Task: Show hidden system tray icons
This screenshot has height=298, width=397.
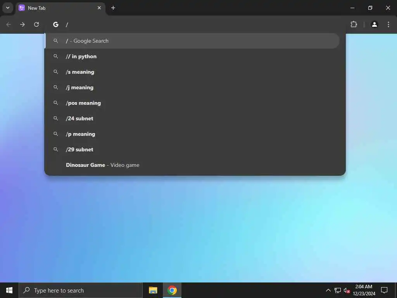Action: click(328, 290)
